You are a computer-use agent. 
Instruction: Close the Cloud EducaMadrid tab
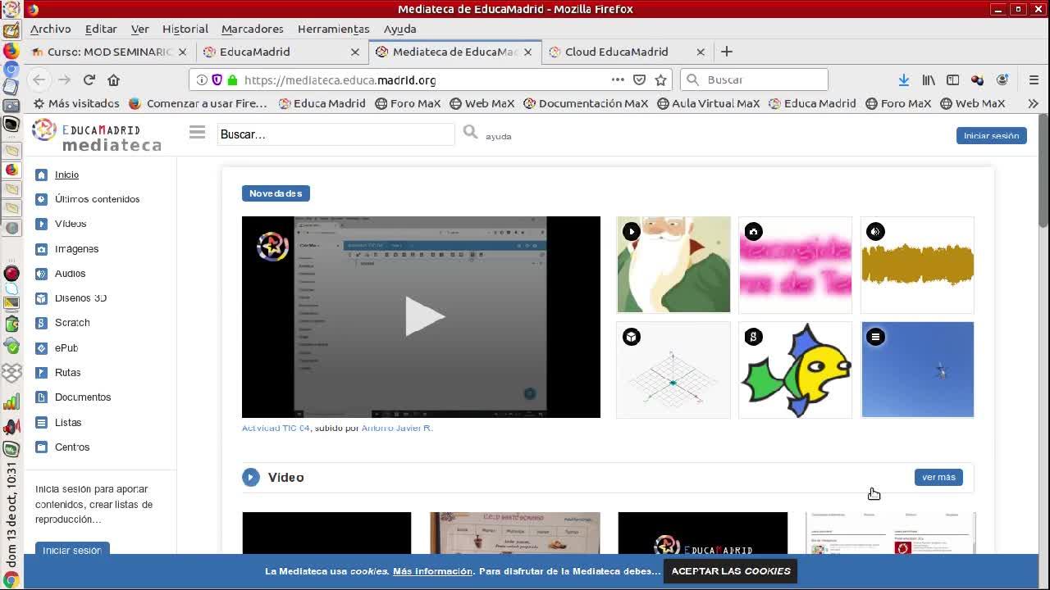(x=700, y=52)
